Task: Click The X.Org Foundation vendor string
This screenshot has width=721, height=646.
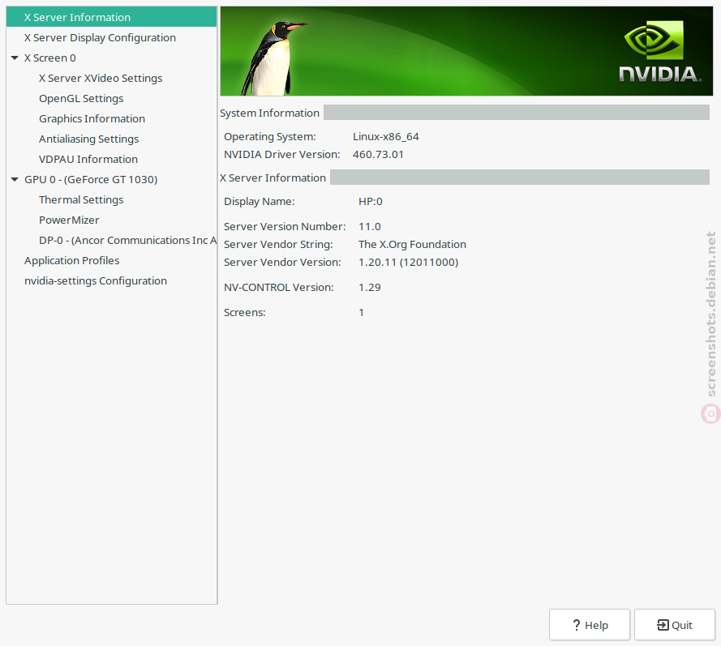Action: [x=412, y=245]
